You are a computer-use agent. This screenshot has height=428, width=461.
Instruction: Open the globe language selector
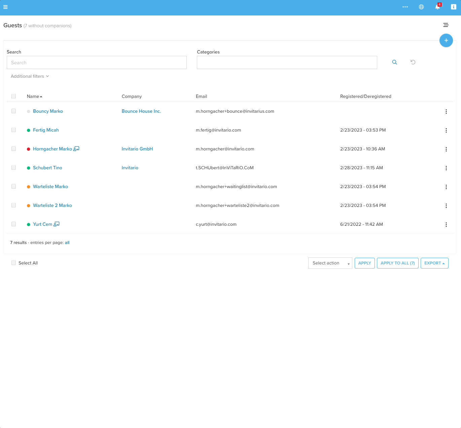pos(421,7)
